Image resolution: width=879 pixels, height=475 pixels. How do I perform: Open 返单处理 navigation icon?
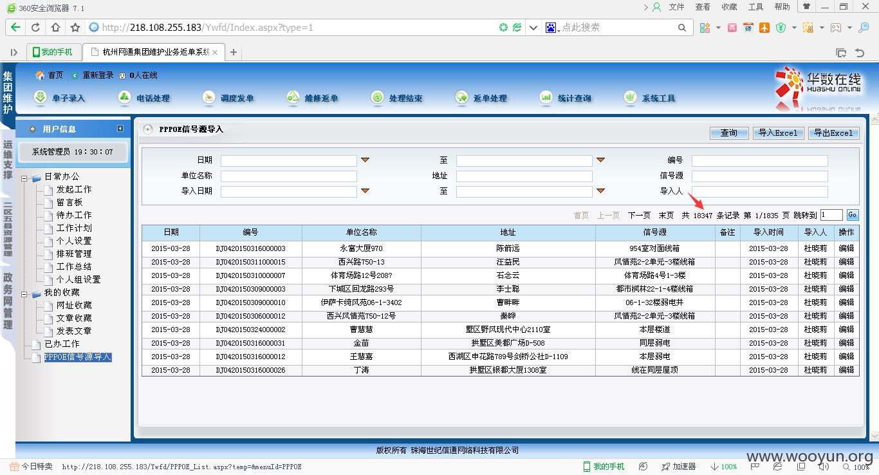(461, 97)
